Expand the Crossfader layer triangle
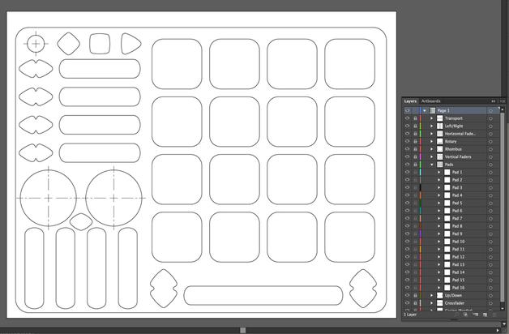This screenshot has width=509, height=334. point(432,303)
